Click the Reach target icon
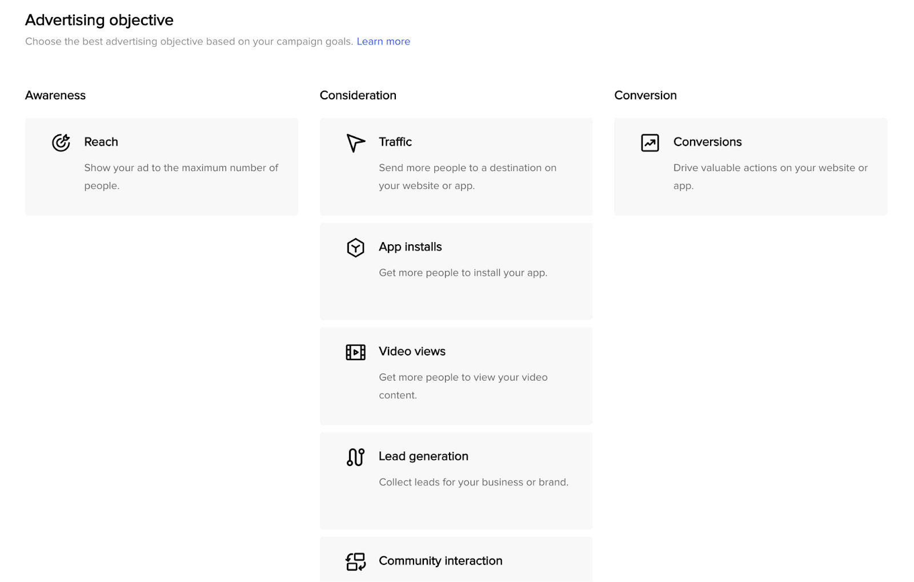 click(61, 142)
